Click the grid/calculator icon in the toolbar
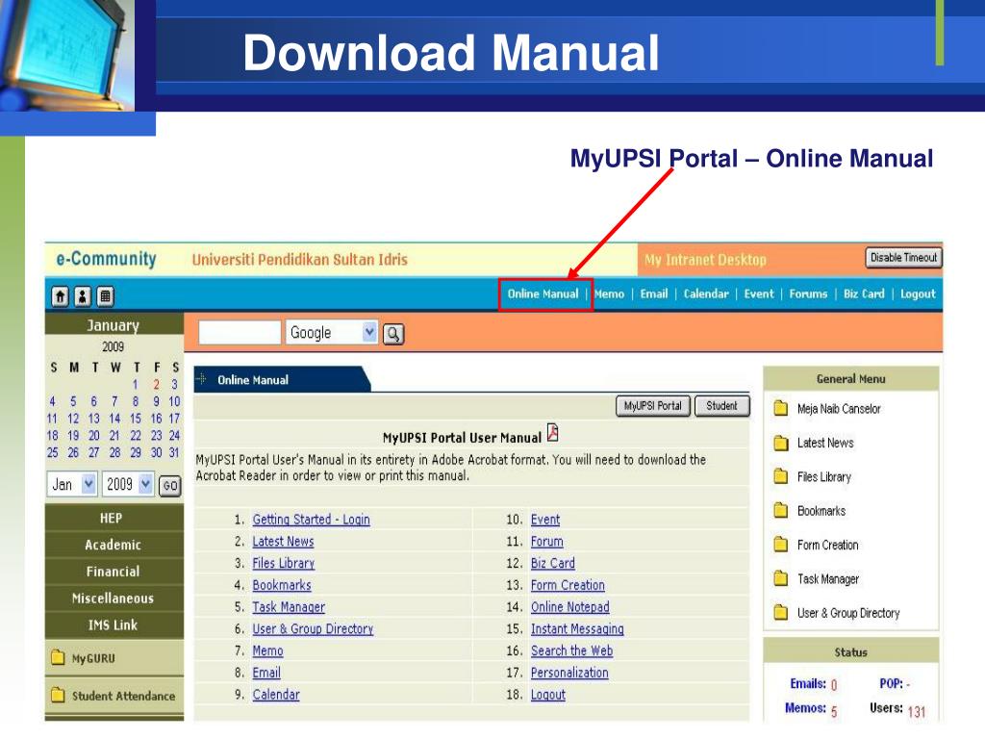The height and width of the screenshot is (739, 985). point(106,296)
